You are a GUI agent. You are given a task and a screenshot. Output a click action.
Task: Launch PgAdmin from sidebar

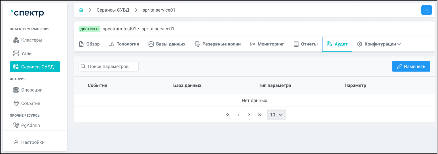tap(30, 125)
